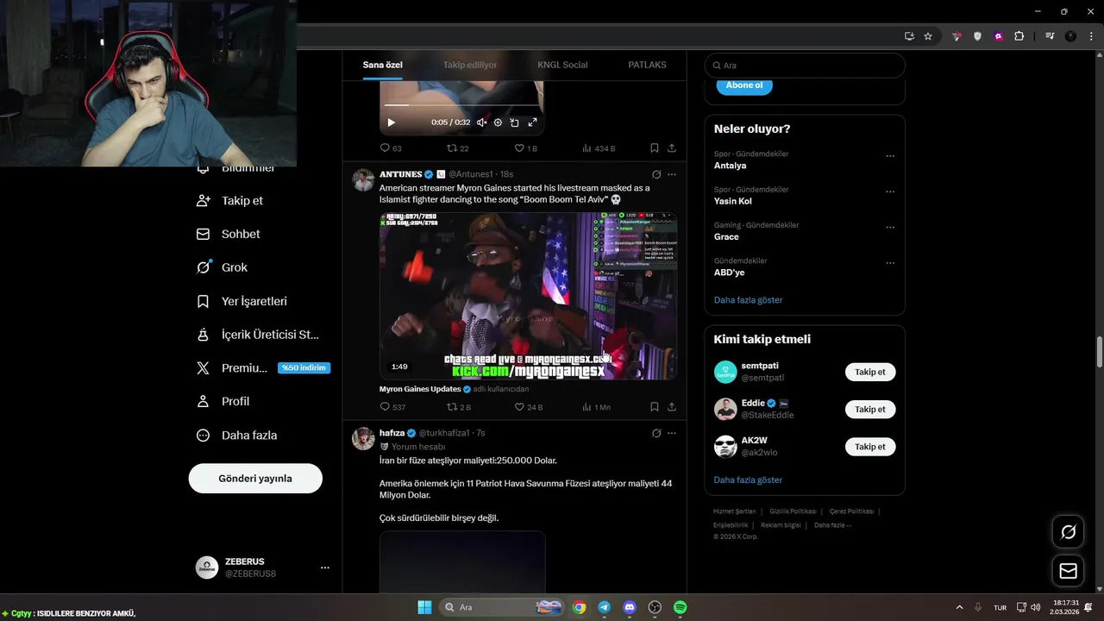1104x621 pixels.
Task: Open Takip et in the sidebar
Action: click(230, 200)
